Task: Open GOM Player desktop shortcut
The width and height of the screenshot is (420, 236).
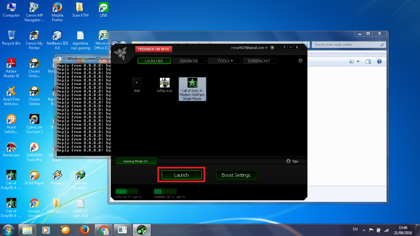Action: (x=34, y=178)
